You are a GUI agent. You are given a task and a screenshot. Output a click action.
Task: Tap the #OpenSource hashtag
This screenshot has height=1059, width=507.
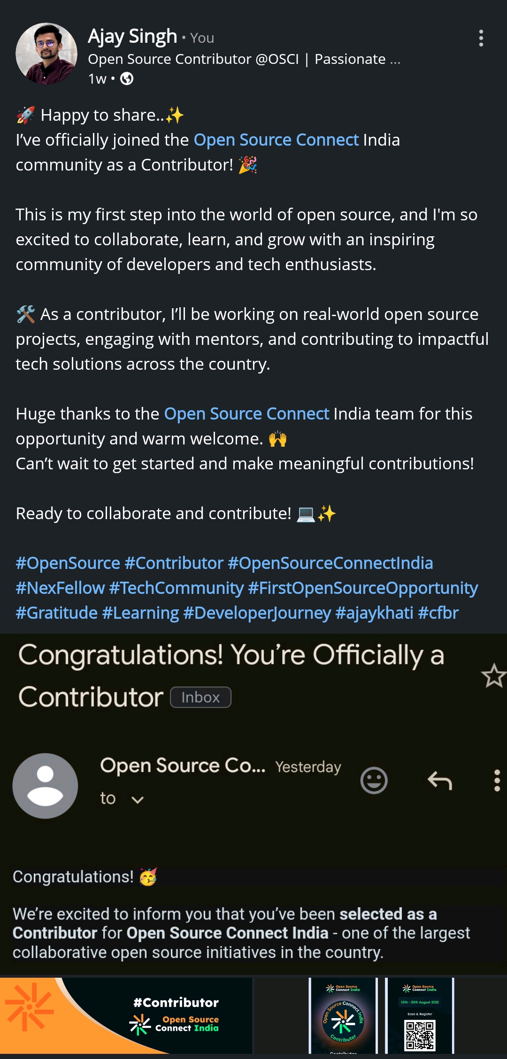point(68,563)
